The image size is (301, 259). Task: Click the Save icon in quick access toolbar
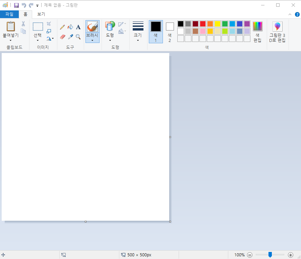pyautogui.click(x=16, y=5)
